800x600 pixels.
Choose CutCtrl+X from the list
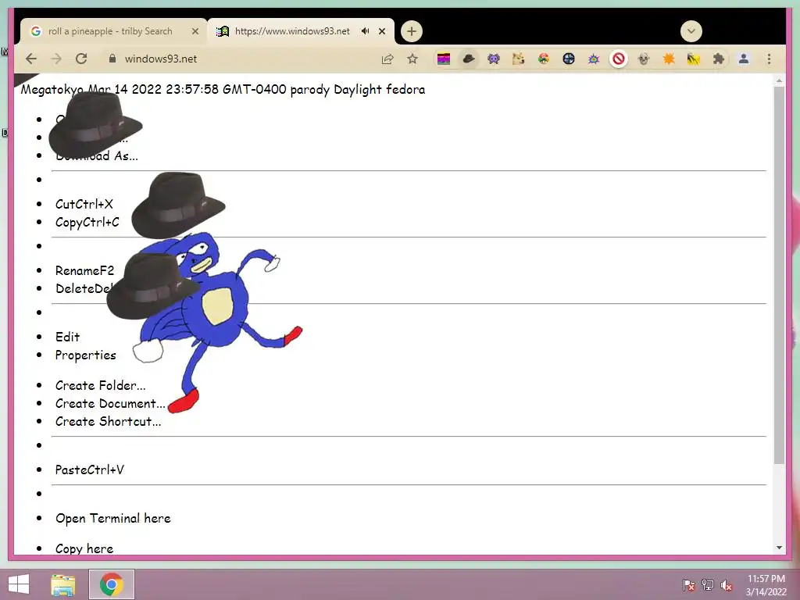pos(84,204)
